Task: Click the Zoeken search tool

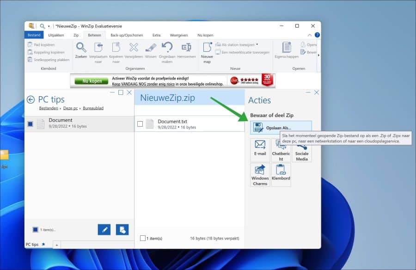Action: point(81,50)
